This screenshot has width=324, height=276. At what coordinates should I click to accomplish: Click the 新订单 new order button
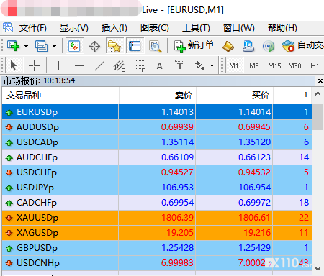click(194, 45)
